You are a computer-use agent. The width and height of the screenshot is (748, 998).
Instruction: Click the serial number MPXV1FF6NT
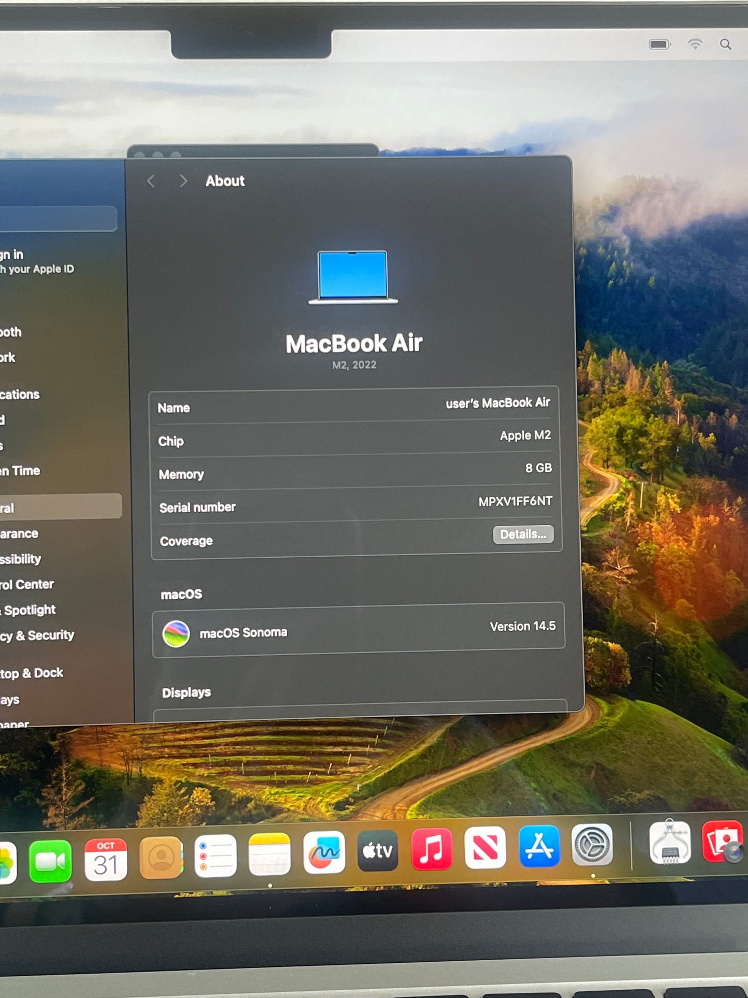tap(515, 502)
